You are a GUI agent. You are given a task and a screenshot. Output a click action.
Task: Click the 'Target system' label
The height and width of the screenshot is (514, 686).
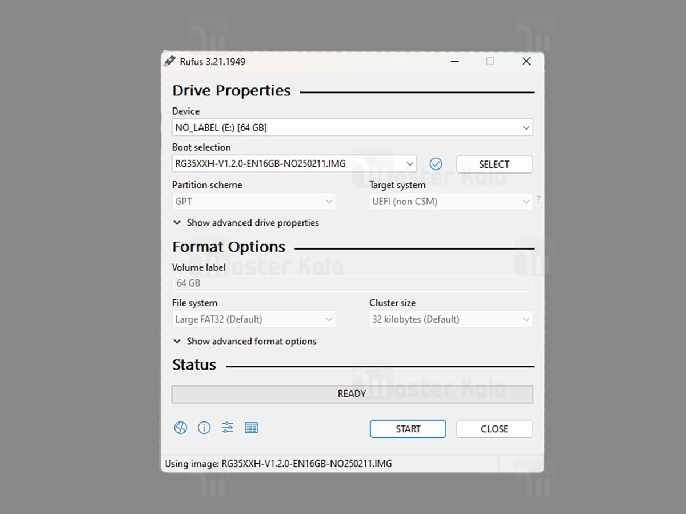pos(397,185)
